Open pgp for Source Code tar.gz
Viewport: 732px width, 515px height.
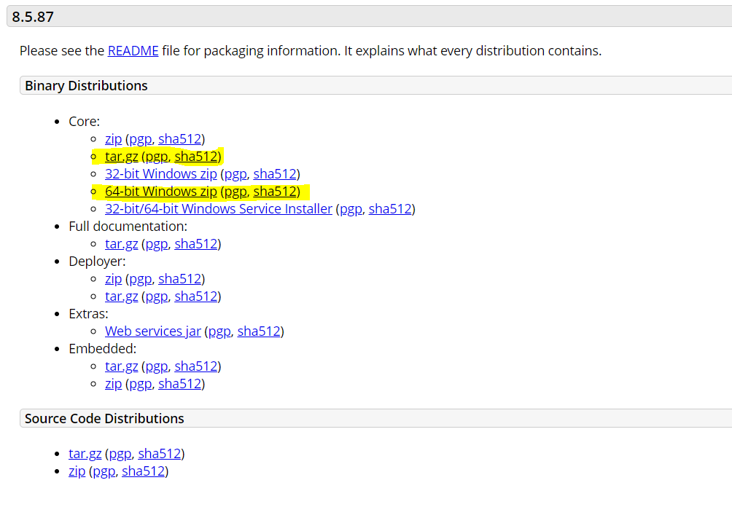coord(120,454)
